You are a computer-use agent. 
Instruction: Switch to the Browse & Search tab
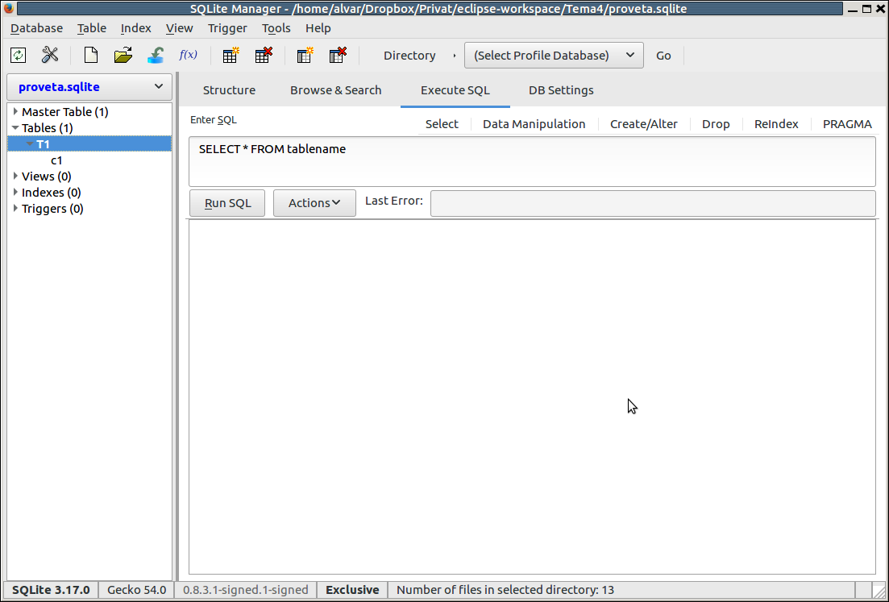(335, 90)
